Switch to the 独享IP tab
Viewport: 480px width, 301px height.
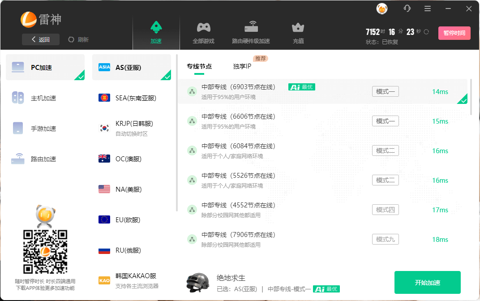click(242, 66)
